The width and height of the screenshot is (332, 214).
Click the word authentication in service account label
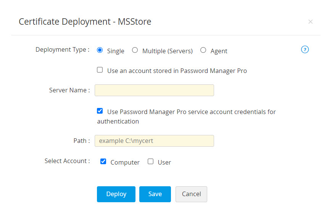click(118, 122)
